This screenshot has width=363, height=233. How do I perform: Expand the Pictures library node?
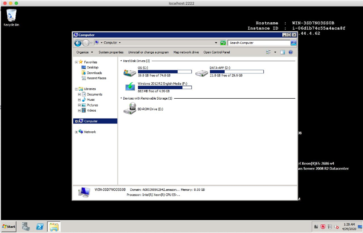(79, 105)
